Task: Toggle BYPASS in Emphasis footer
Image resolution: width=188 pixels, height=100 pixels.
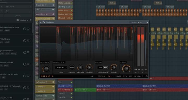Action: pos(118,76)
